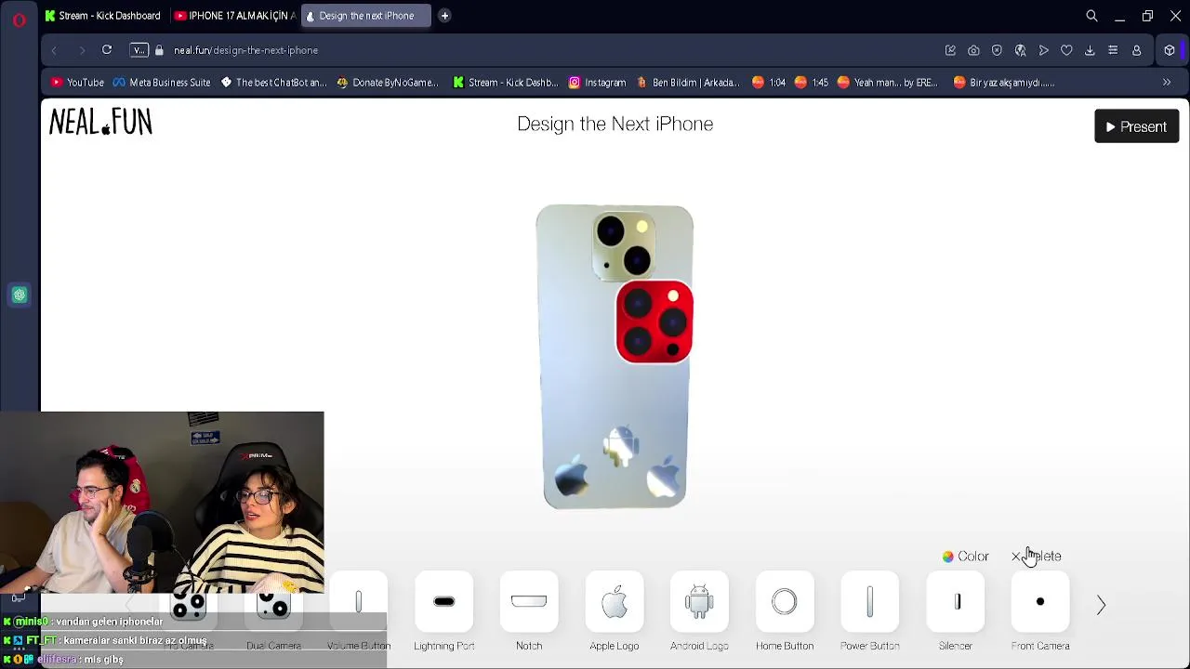Open the 1:45 bookmark
This screenshot has width=1190, height=669.
[x=812, y=83]
